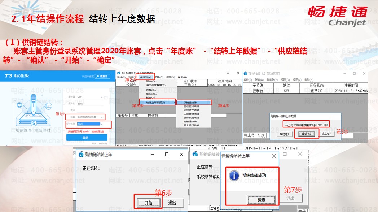Screen dimensions: 378x212
Task: Click 2020-11-18 16:32:06 cell in right window
Action: pos(351,91)
